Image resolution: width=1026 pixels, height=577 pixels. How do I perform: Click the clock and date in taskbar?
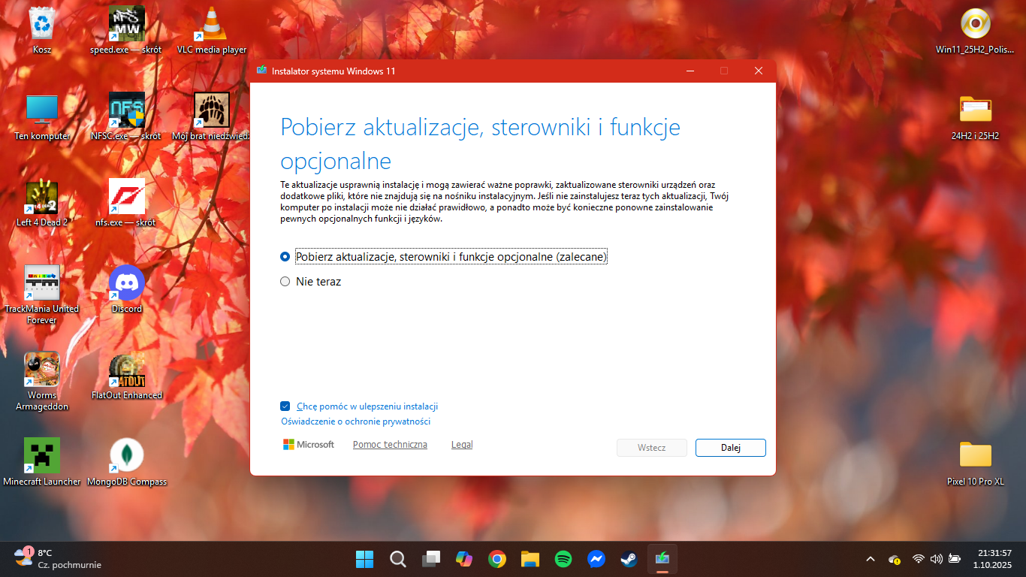click(x=994, y=558)
